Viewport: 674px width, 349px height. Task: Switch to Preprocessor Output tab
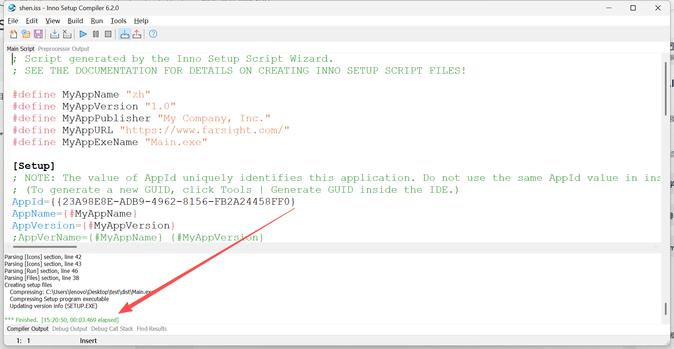point(64,49)
